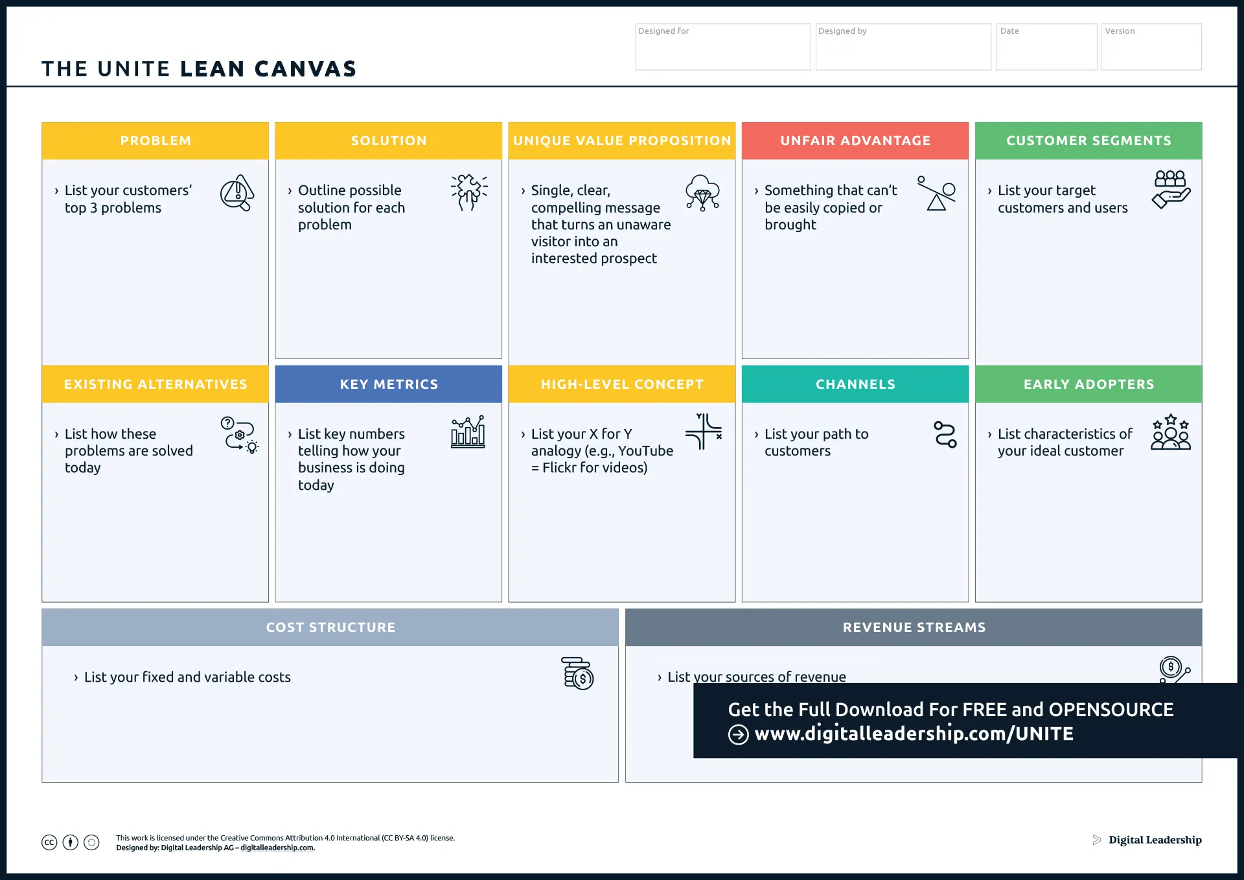Viewport: 1244px width, 880px height.
Task: Click the CC license icon at bottom left
Action: tap(50, 842)
